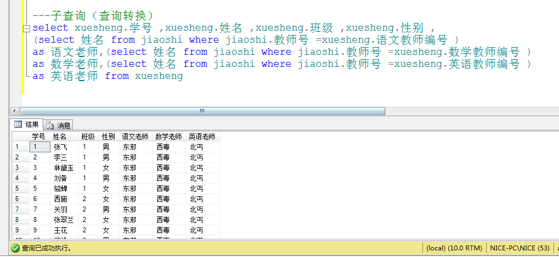The height and width of the screenshot is (257, 559).
Task: Click 东邪 in 张翠兰's row
Action: point(136,220)
